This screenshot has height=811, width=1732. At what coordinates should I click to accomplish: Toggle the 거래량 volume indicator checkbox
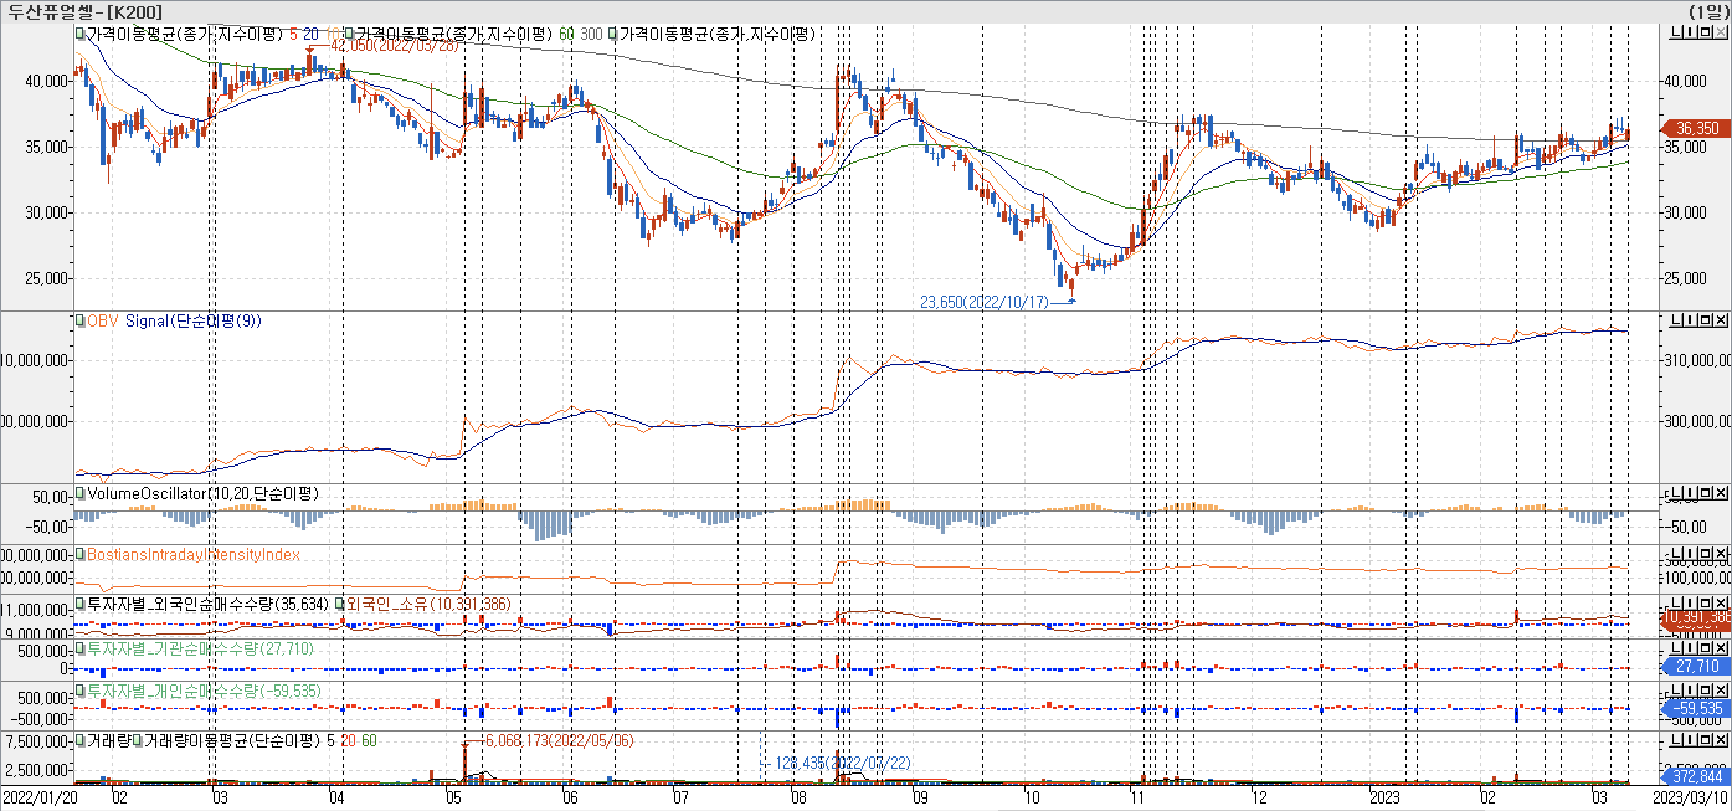80,740
